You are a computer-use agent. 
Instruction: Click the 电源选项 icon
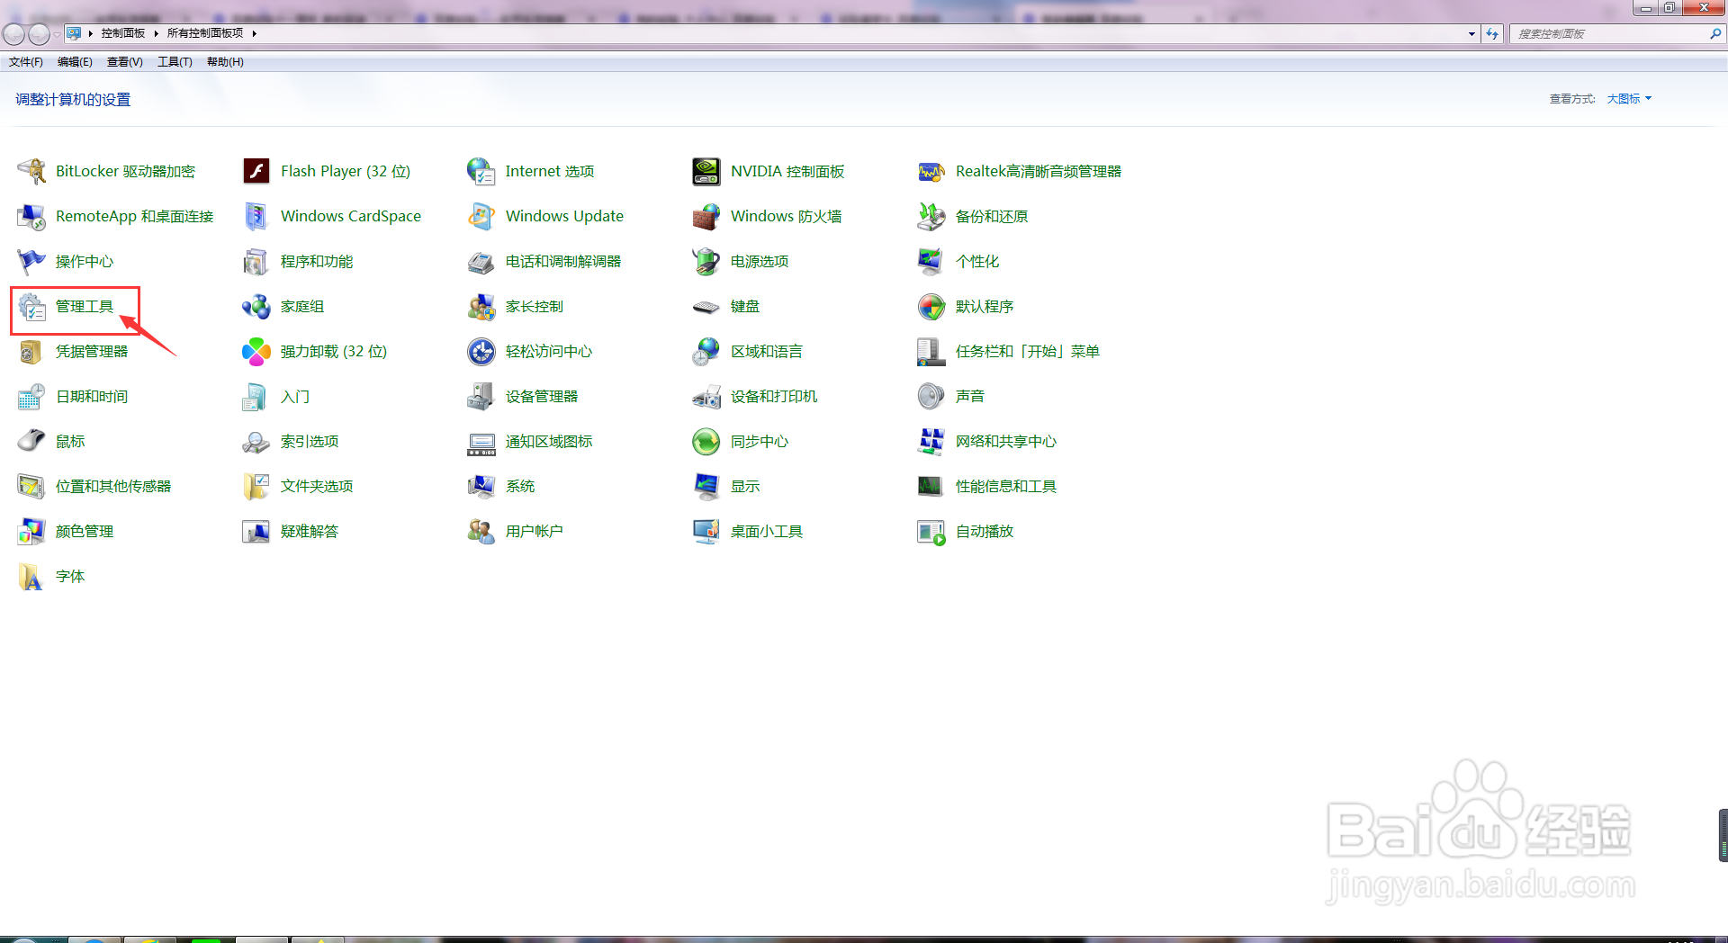[706, 261]
